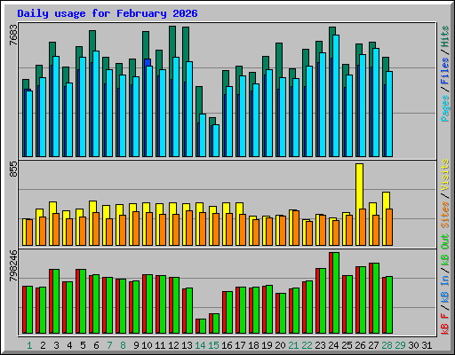Select day 19 on the date axis
This screenshot has height=355, width=455.
tap(267, 345)
